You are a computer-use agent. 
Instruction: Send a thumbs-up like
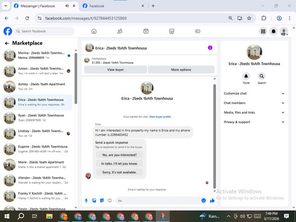(212, 201)
